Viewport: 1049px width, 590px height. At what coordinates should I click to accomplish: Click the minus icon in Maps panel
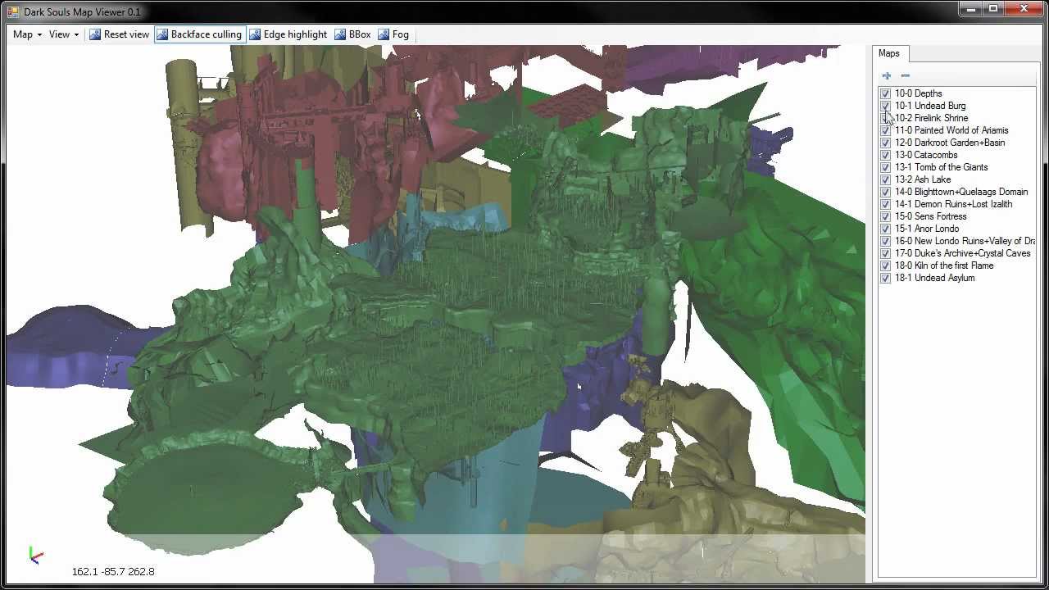coord(906,75)
